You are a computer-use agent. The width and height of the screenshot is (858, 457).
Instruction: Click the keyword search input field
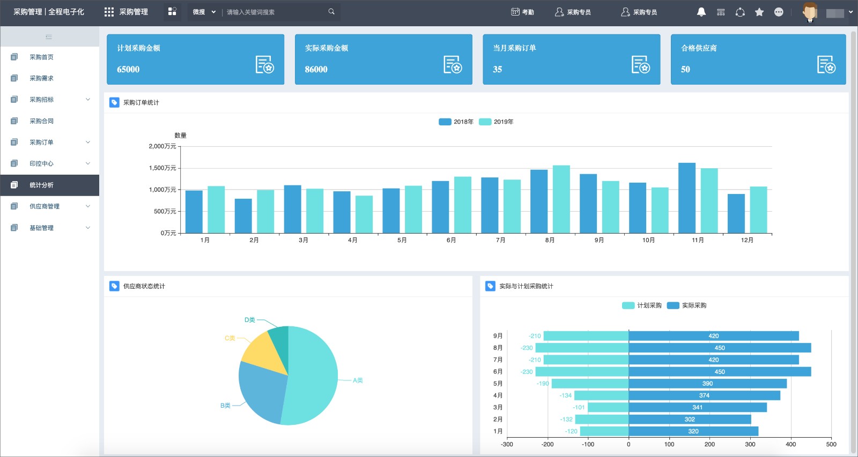[x=275, y=12]
